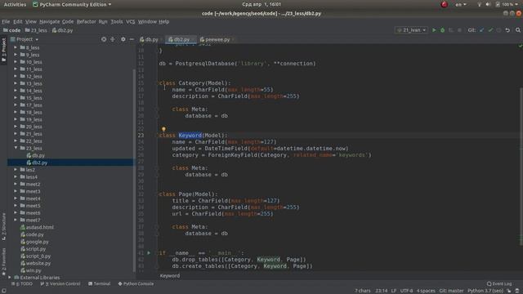Toggle the Favorites side tab
The height and width of the screenshot is (294, 523).
click(x=3, y=261)
